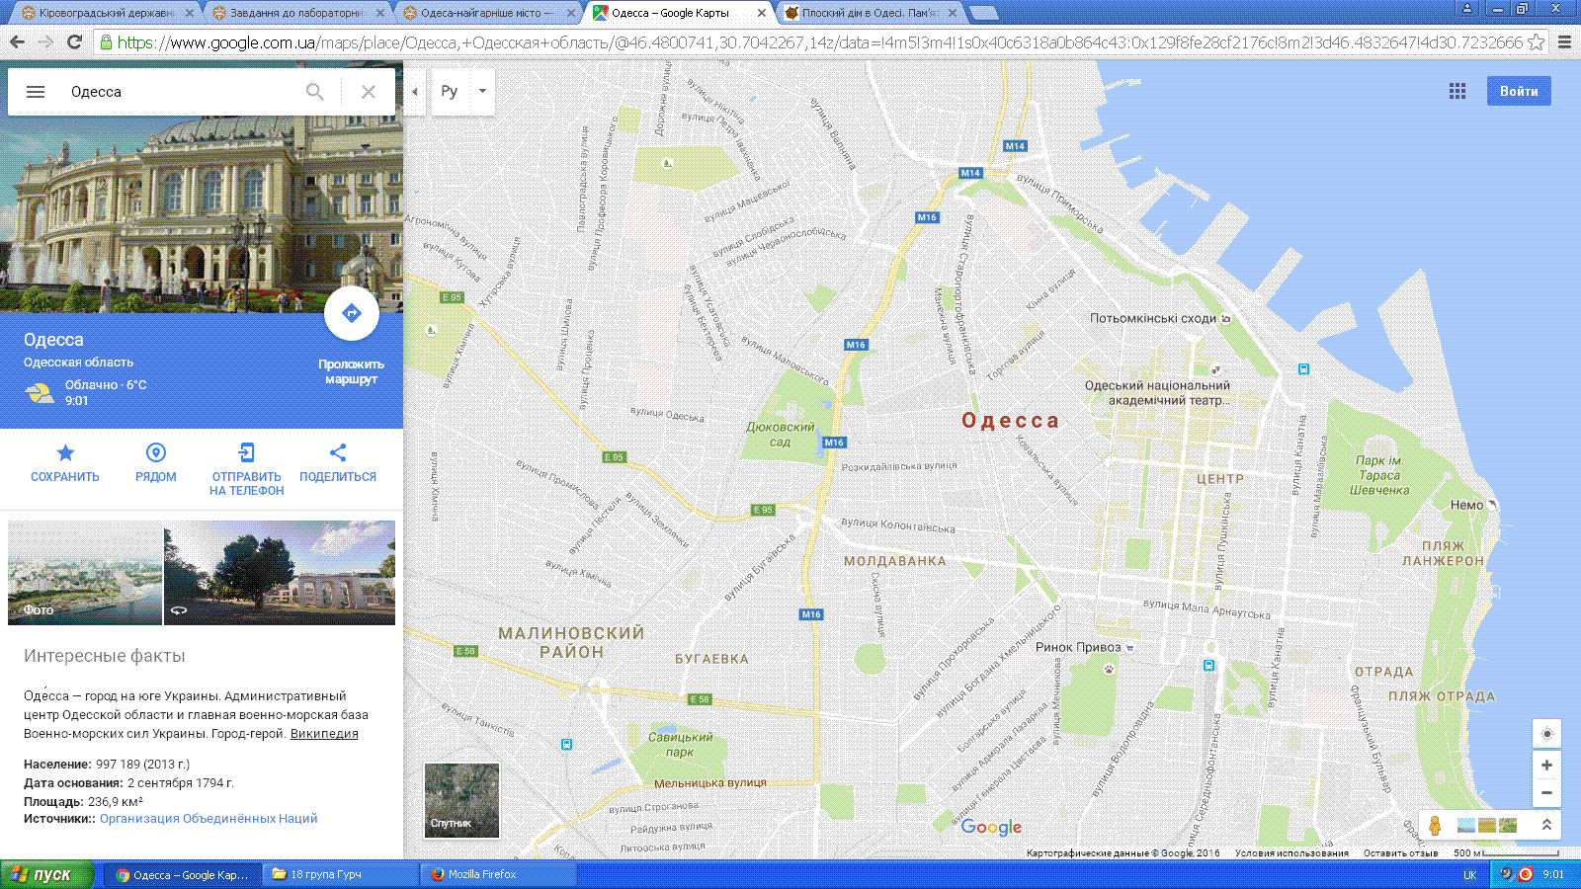Switch to the Завдання до лабораторн tab
This screenshot has height=889, width=1581.
(x=296, y=13)
